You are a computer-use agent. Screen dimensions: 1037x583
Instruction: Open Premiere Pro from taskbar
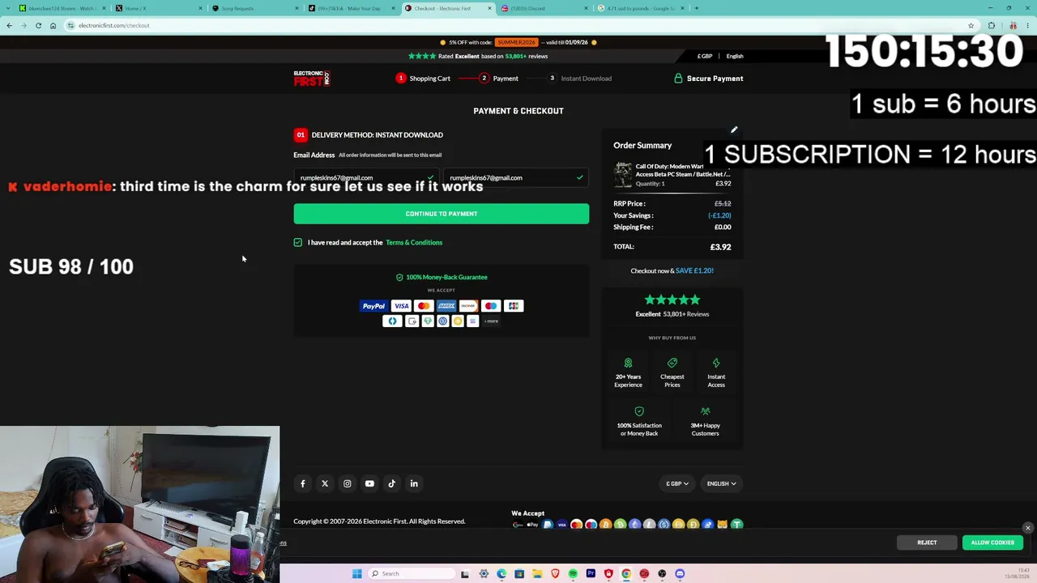click(x=591, y=574)
